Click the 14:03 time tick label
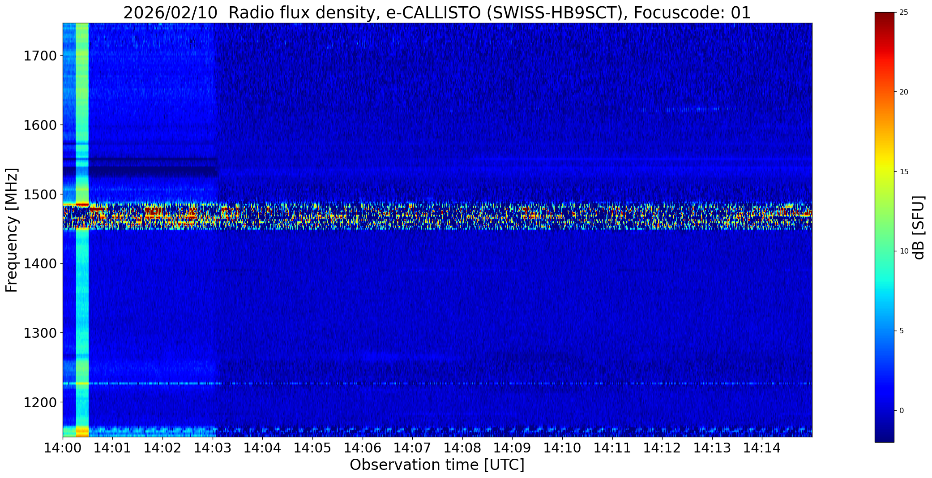The width and height of the screenshot is (932, 478). (x=213, y=448)
